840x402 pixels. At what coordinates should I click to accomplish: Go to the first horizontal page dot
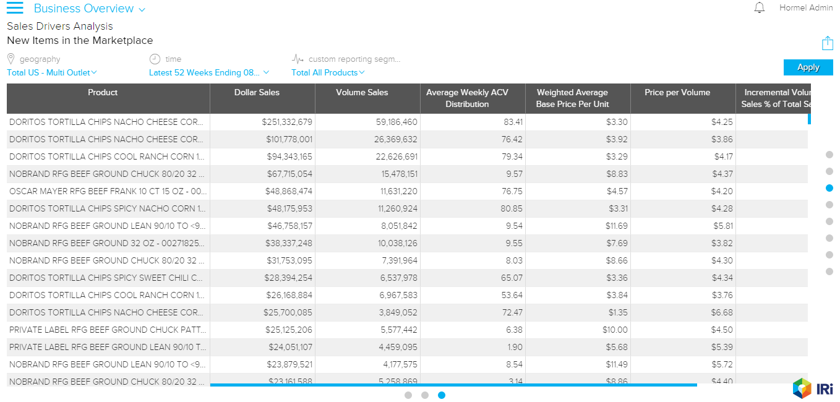408,395
